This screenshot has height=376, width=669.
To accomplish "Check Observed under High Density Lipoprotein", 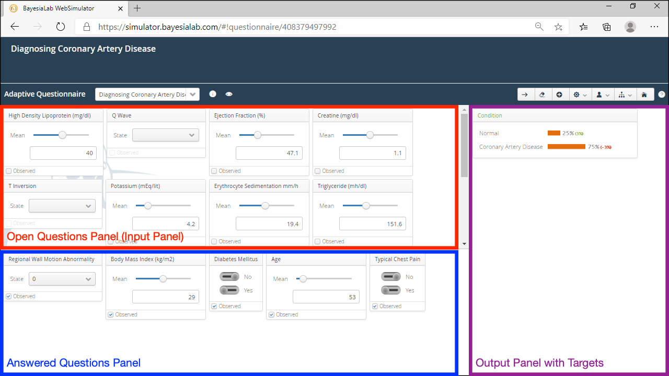I will (9, 171).
